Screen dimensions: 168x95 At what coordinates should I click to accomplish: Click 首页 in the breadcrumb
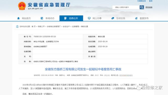(x=34, y=26)
